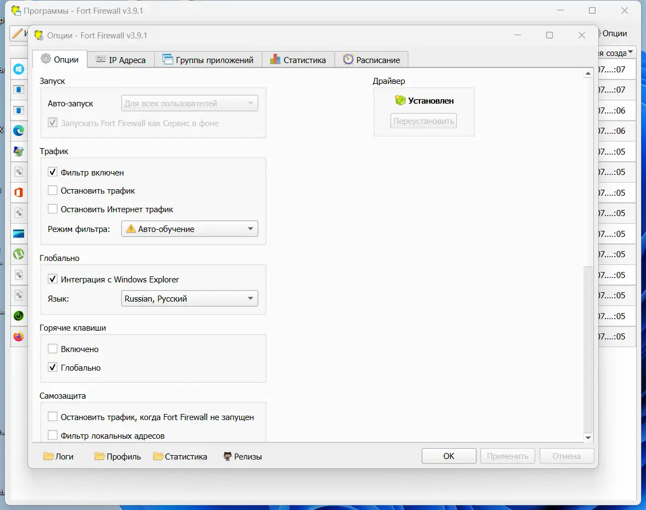Screen dimensions: 646x510
Task: Select the uTorrent icon in Programs window
Action: tap(19, 254)
